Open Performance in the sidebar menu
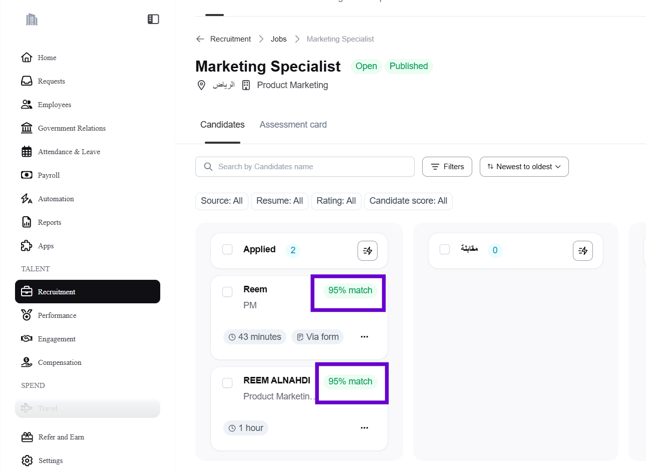646x474 pixels. coord(57,315)
